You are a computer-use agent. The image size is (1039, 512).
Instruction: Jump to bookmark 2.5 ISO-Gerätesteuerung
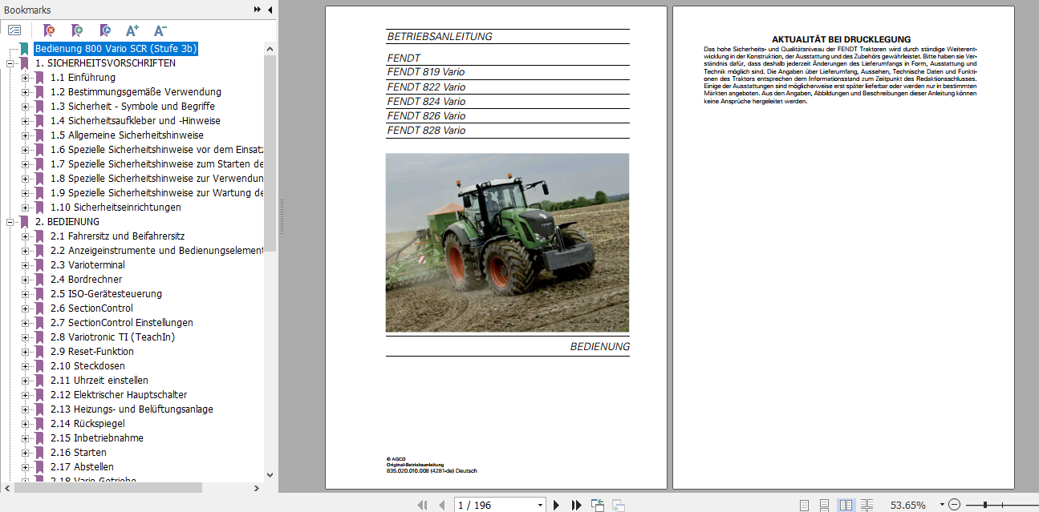point(106,294)
